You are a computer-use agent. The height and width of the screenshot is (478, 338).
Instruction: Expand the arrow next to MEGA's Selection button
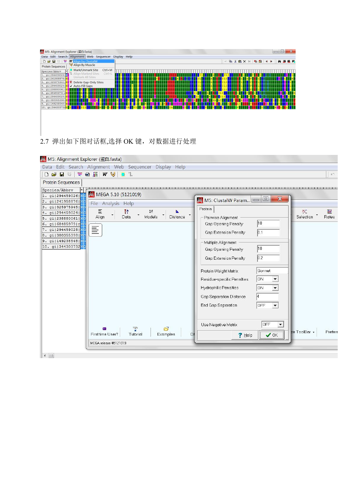[318, 215]
